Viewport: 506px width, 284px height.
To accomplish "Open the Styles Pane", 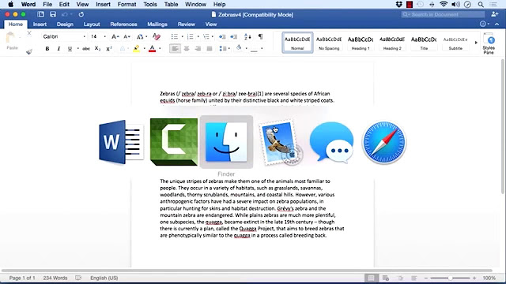I will click(489, 43).
